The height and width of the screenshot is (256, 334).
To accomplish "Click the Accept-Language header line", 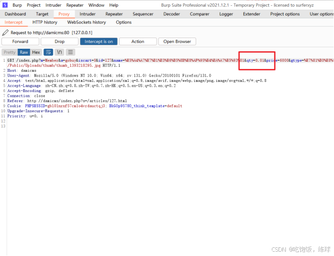I will pyautogui.click(x=92, y=86).
